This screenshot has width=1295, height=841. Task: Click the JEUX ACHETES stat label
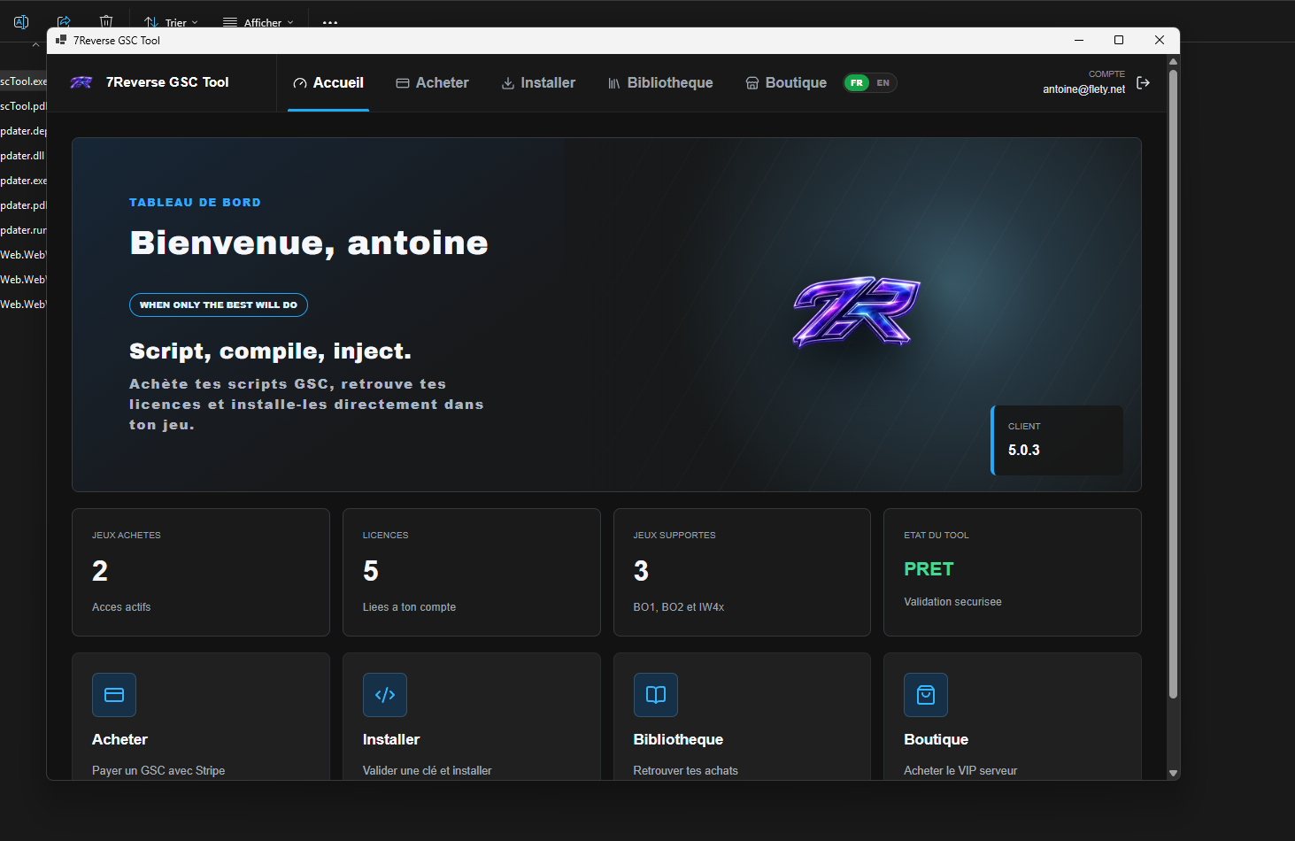point(127,536)
